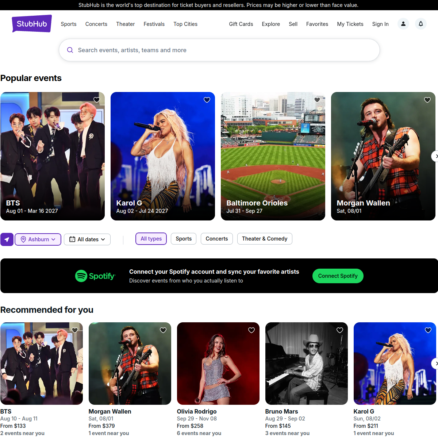
Task: Click 'From $133' price text
Action: tap(13, 426)
